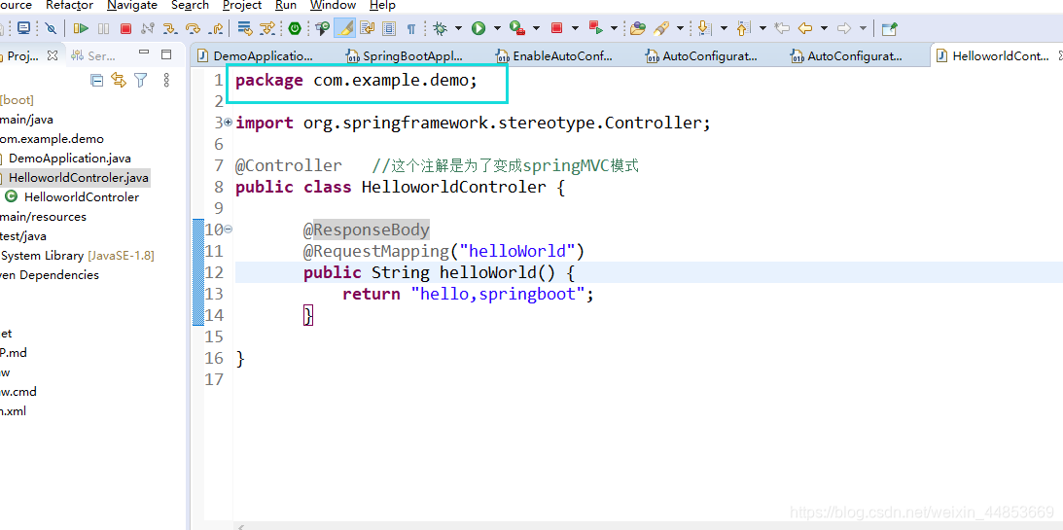
Task: Click the Drop to Frame icon
Action: coord(245,28)
